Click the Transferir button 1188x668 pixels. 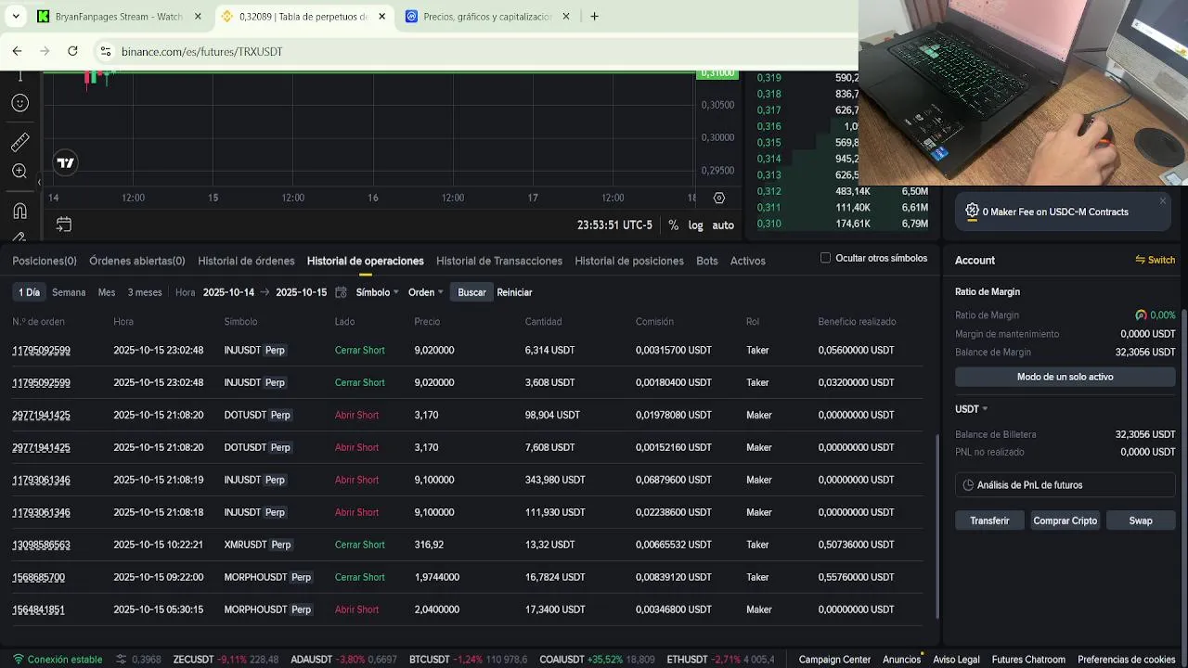coord(989,520)
